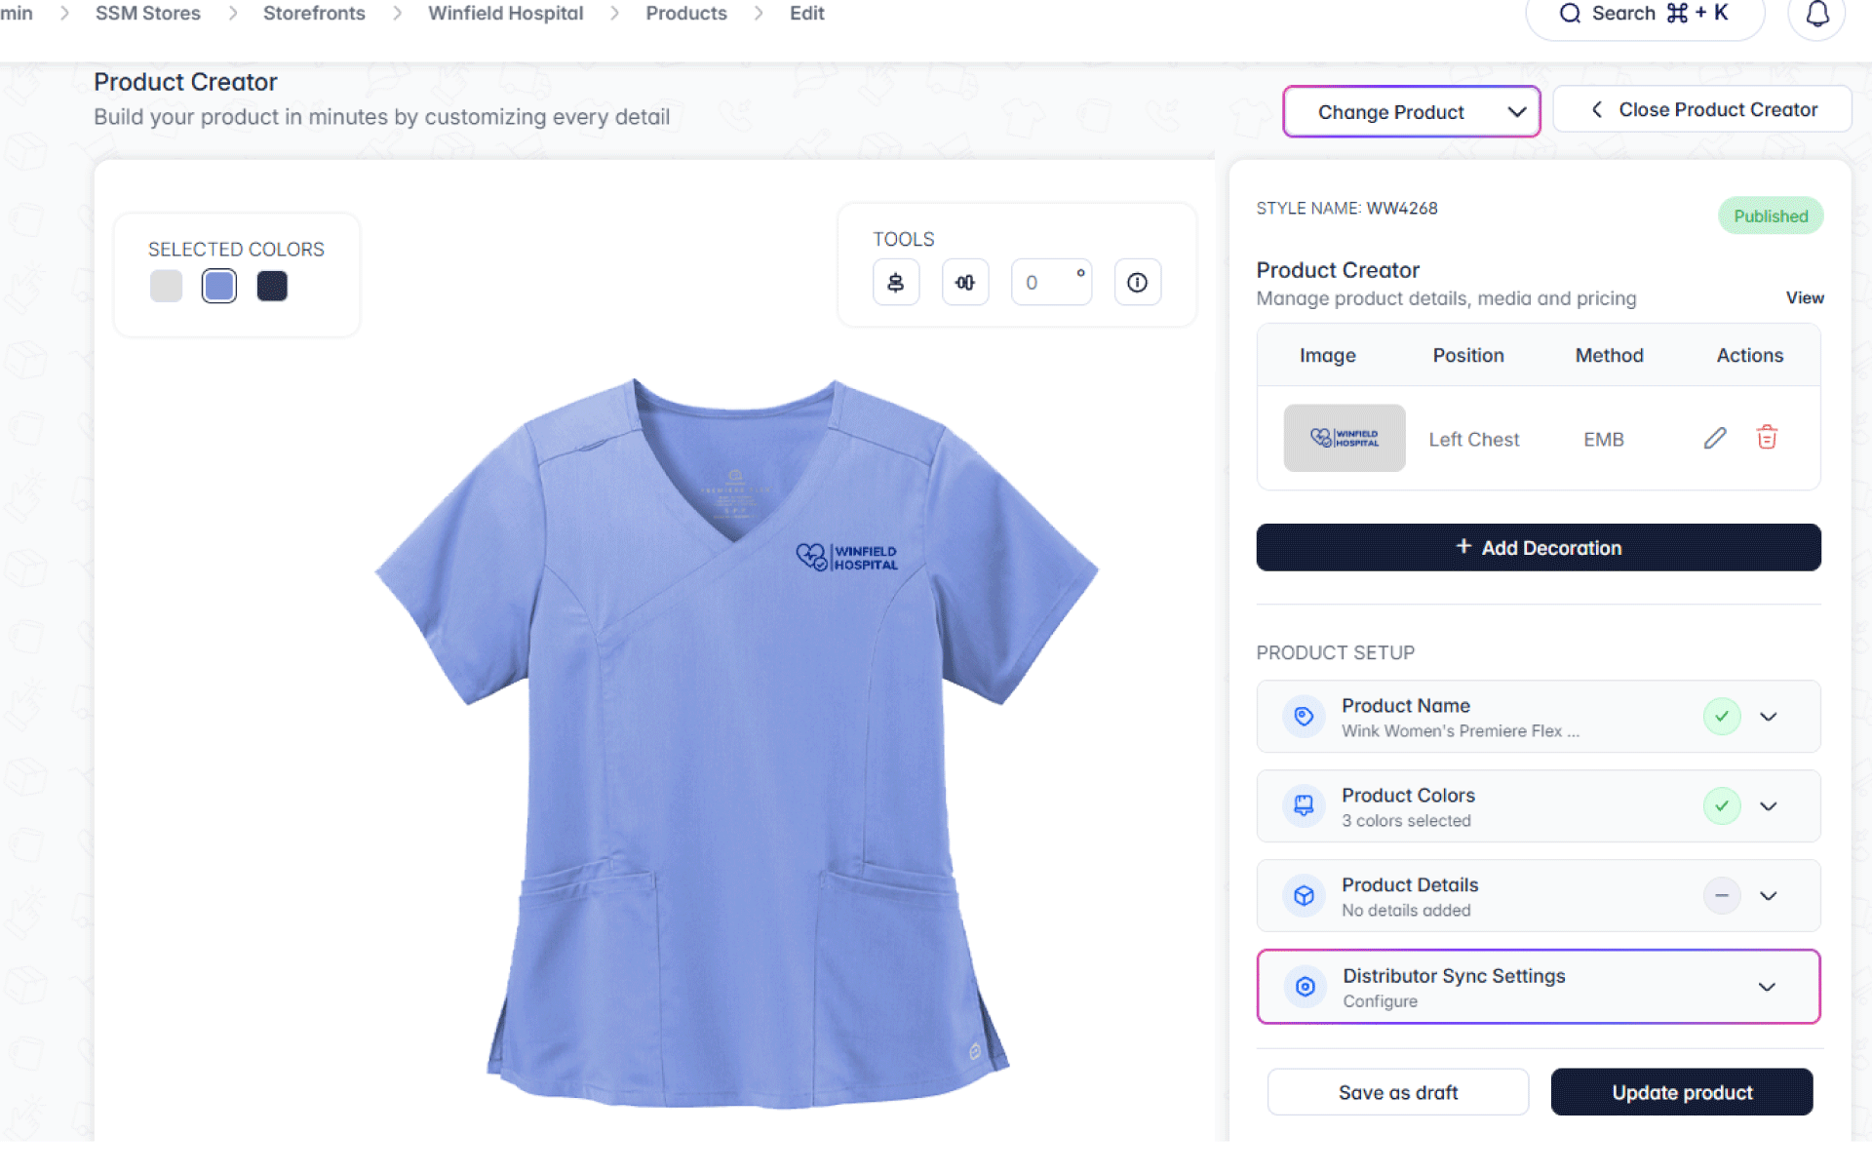The width and height of the screenshot is (1872, 1174).
Task: Click Save as draft button
Action: pos(1398,1092)
